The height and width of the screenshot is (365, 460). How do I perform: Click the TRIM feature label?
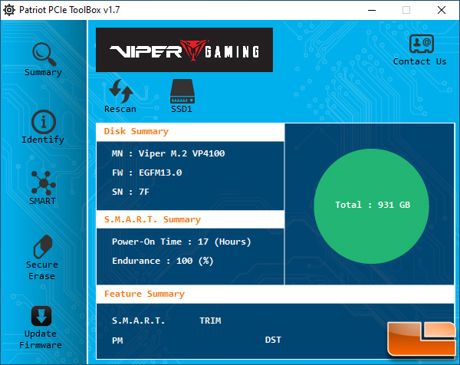[210, 321]
